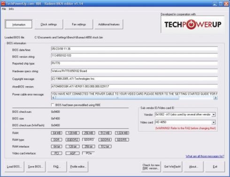This screenshot has width=230, height=177.
Task: Switch to the Clock settings tab
Action: point(49,24)
